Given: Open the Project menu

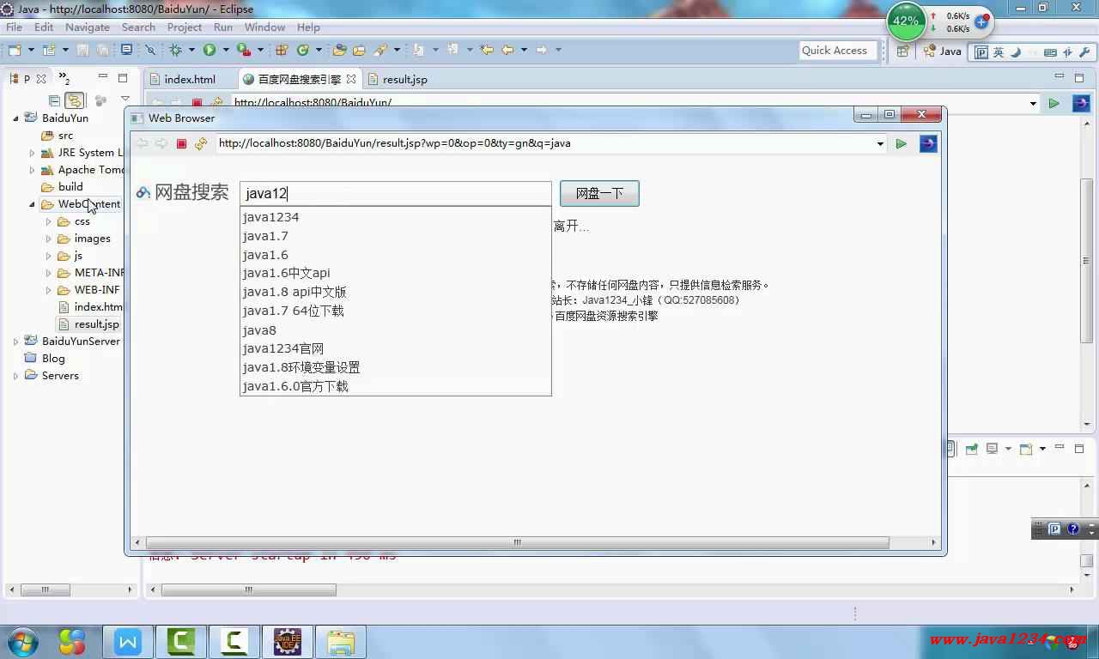Looking at the screenshot, I should (x=184, y=27).
